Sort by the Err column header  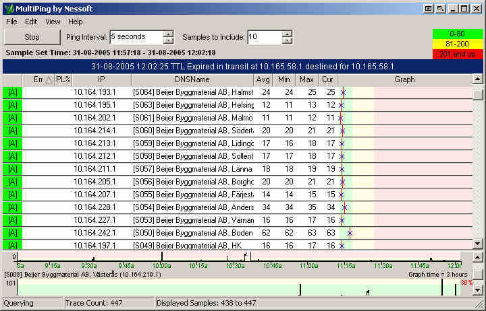tap(38, 79)
